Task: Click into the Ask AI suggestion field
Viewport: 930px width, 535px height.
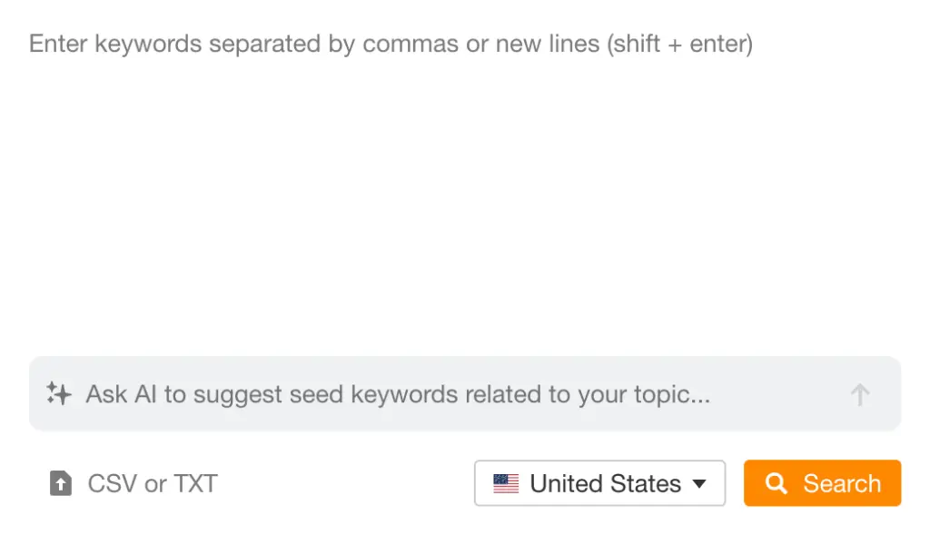Action: click(x=454, y=394)
